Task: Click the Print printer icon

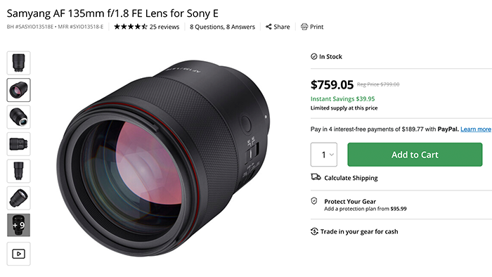Action: click(x=304, y=27)
